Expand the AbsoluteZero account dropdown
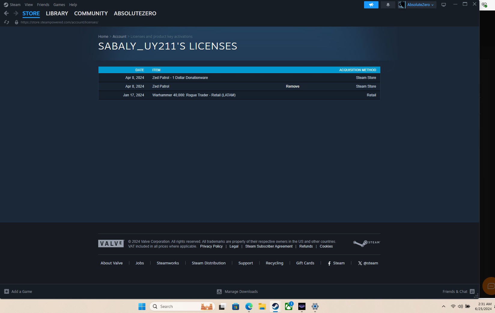495x313 pixels. (x=420, y=5)
